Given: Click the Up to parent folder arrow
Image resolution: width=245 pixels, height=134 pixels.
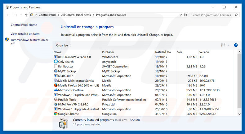Looking at the screenshot, I should pos(26,15).
